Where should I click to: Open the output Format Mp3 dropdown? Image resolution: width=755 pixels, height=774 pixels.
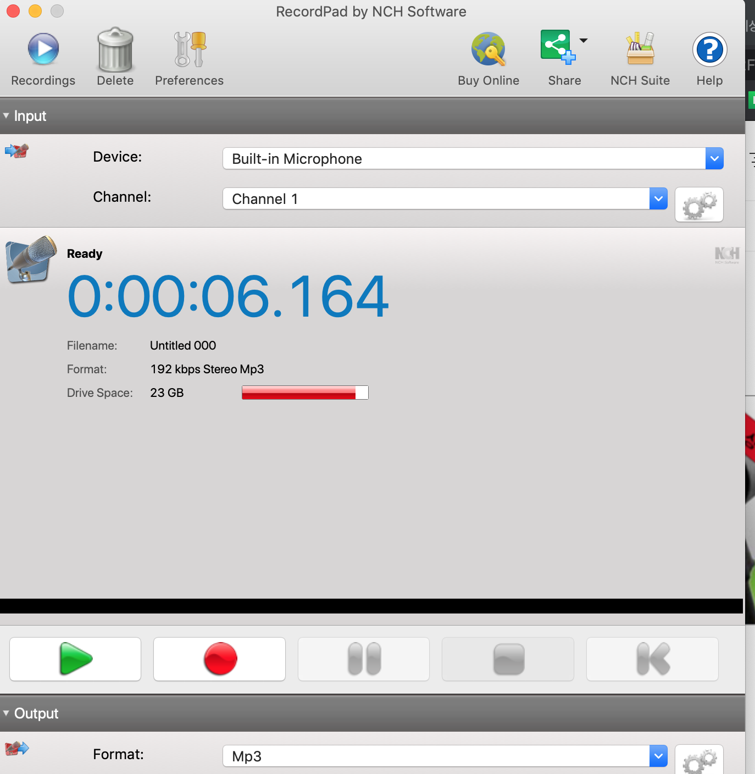(445, 756)
